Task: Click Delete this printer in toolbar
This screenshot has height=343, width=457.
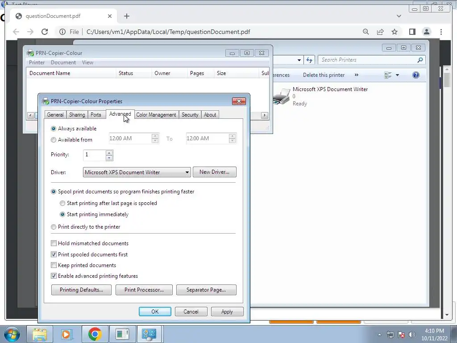Action: click(324, 75)
